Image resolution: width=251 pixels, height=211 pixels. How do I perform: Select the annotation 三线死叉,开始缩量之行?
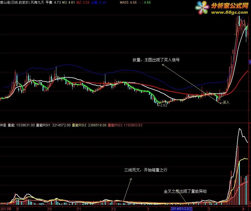click(146, 170)
